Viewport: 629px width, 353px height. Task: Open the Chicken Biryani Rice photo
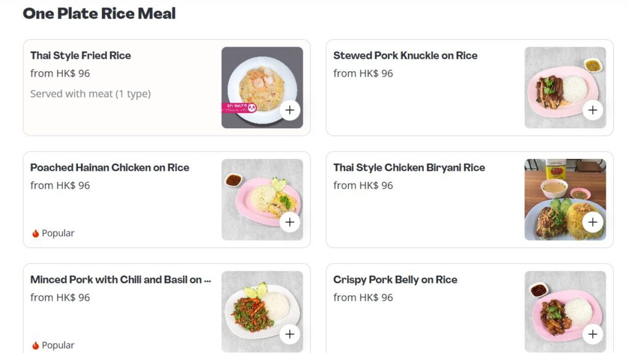pos(565,200)
